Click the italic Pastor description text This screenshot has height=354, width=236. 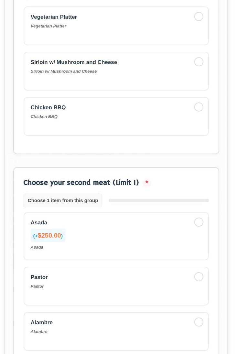click(x=37, y=286)
